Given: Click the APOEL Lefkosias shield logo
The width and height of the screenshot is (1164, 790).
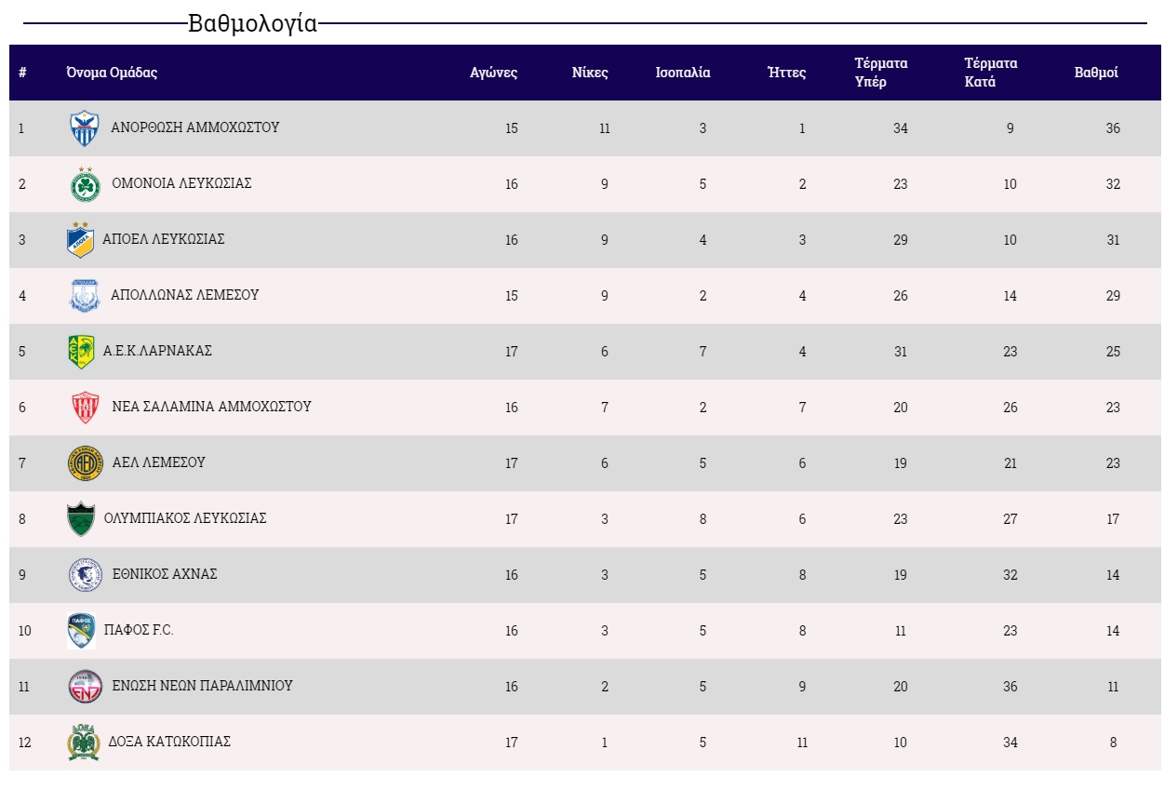Looking at the screenshot, I should (x=81, y=240).
